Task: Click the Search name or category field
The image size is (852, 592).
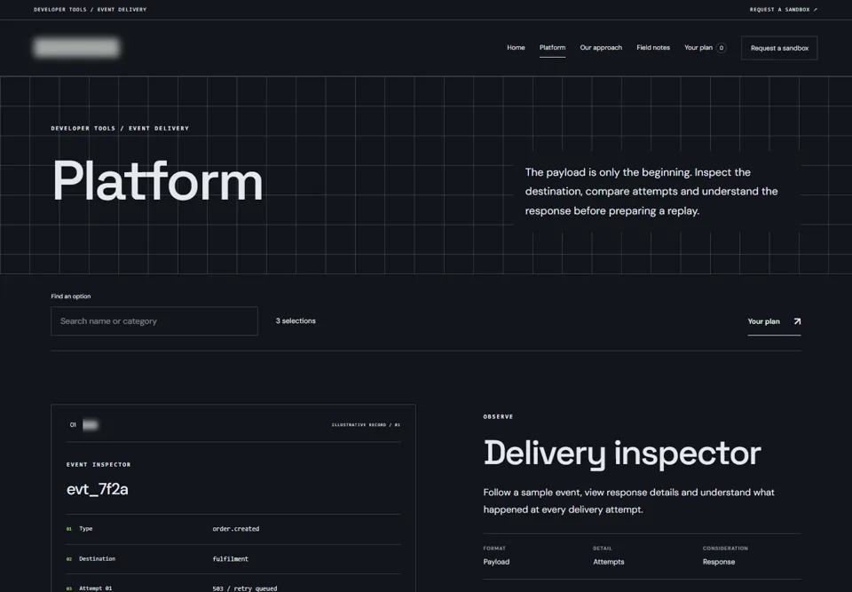Action: coord(154,320)
